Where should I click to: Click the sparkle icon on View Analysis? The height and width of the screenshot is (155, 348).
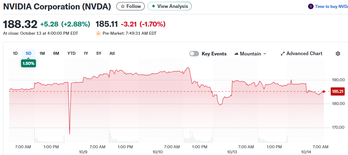153,6
